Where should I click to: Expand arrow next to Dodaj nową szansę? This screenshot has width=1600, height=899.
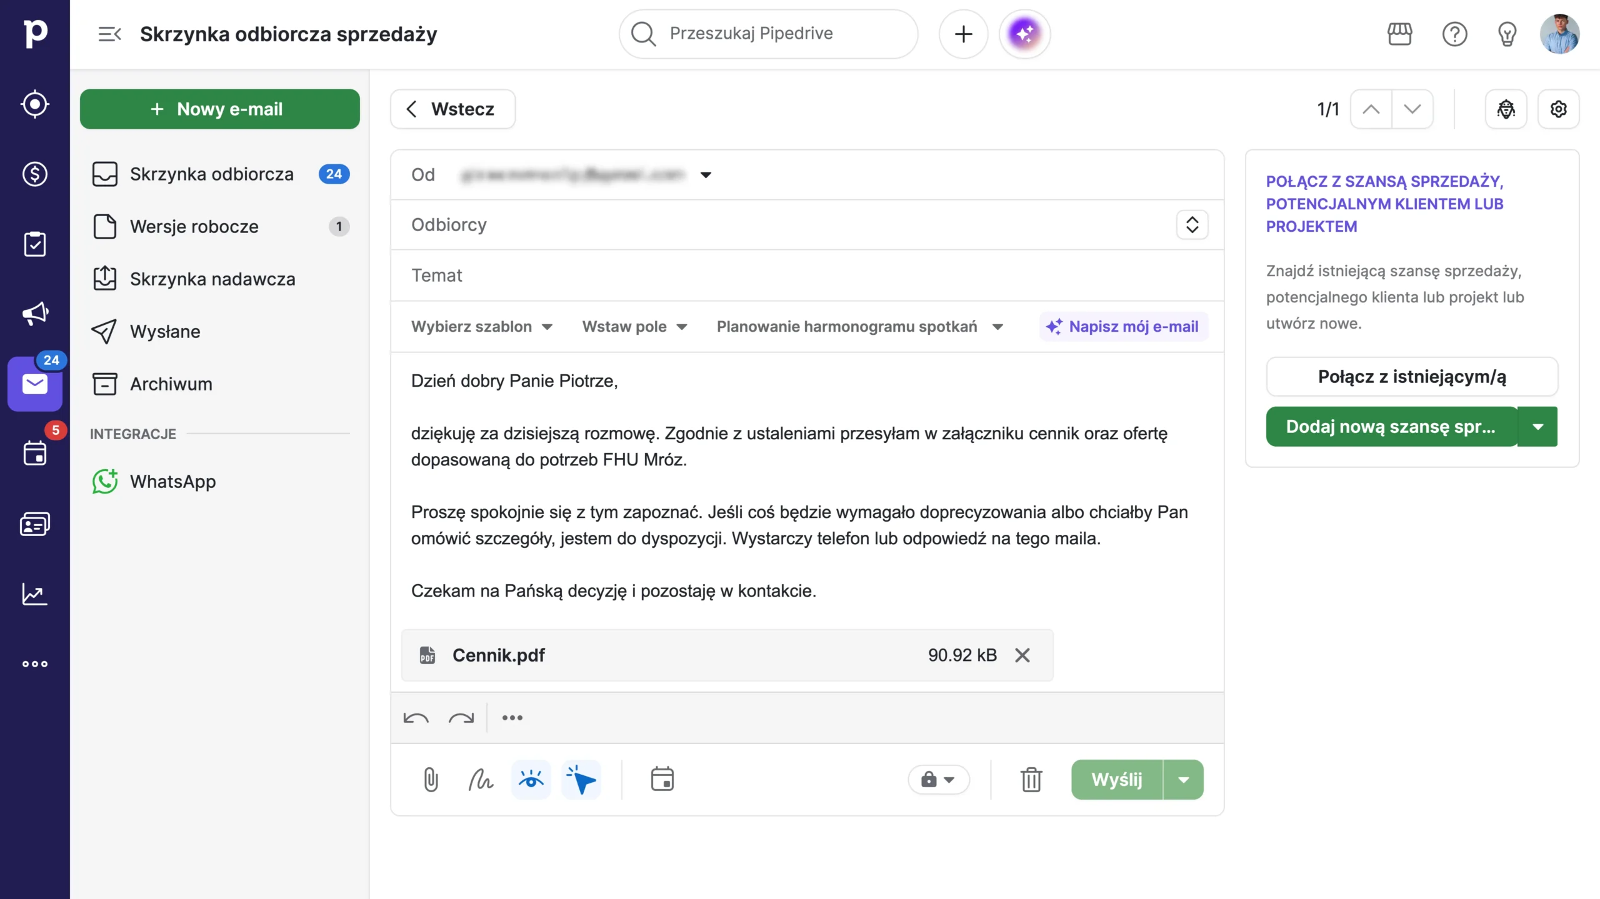(1538, 427)
